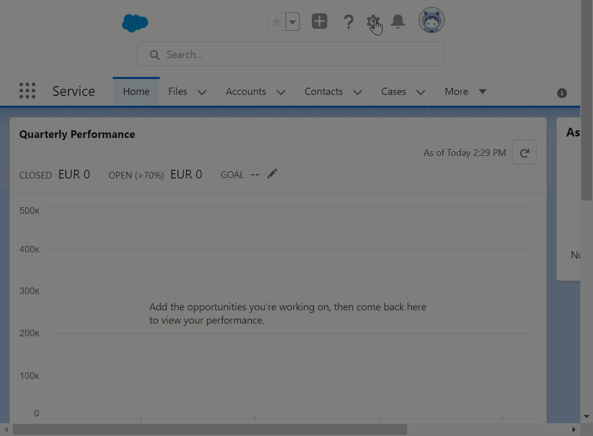Click the Salesforce cloud logo

(135, 23)
